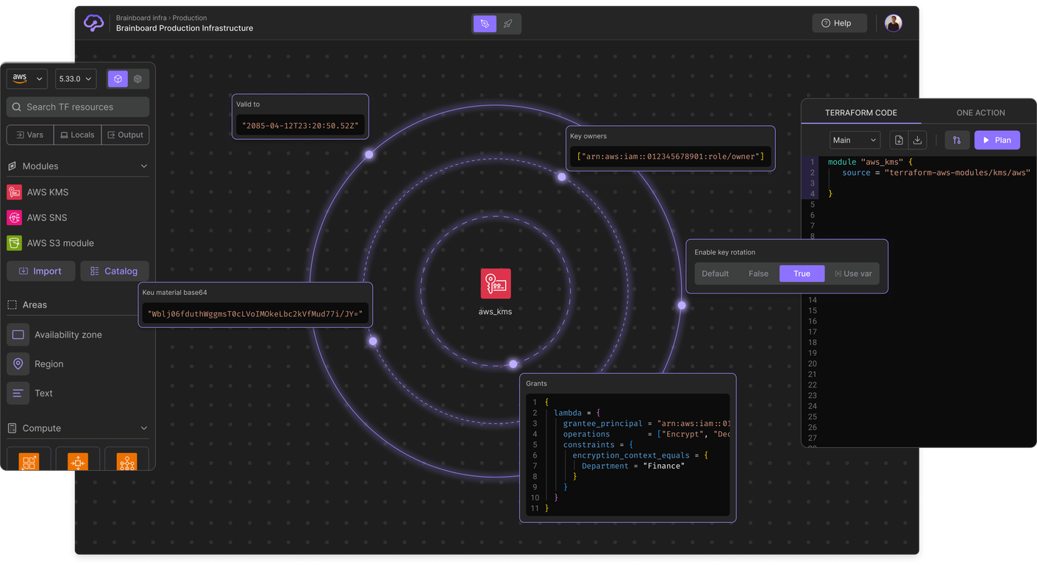Open the module Catalog
The width and height of the screenshot is (1037, 565).
(x=114, y=271)
